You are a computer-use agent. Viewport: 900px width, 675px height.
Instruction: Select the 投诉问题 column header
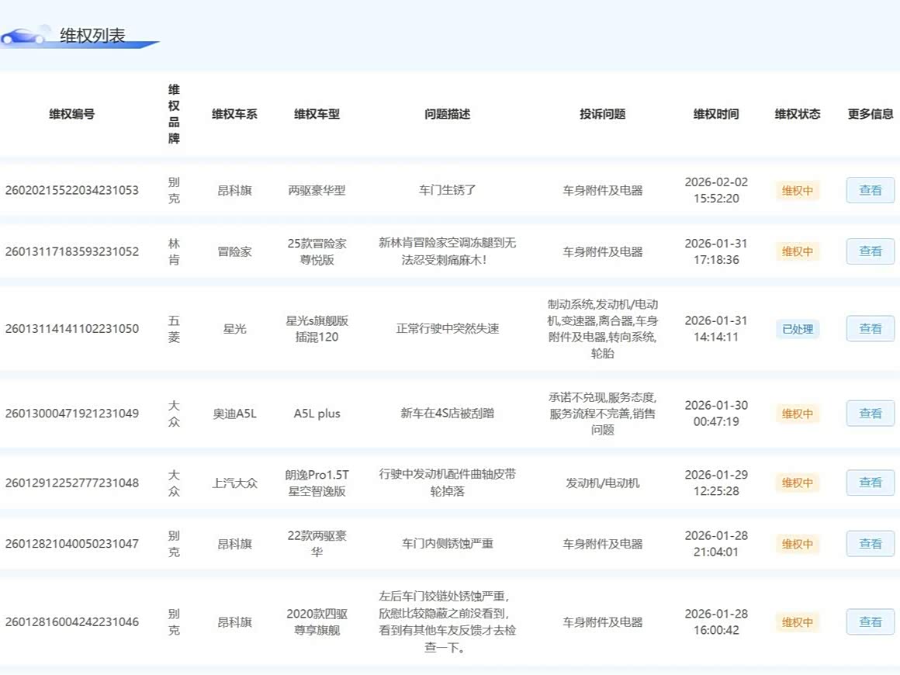(602, 114)
